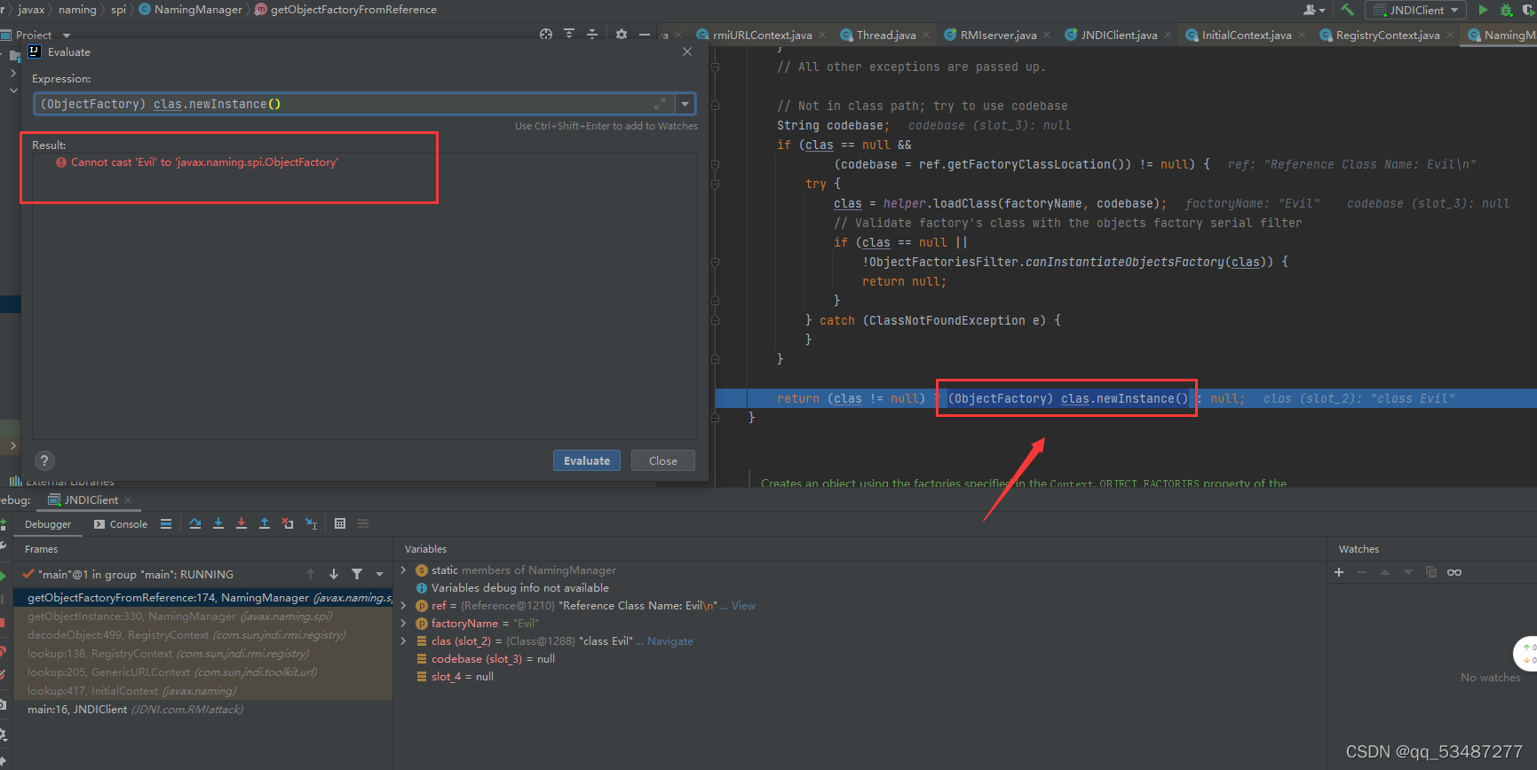Viewport: 1537px width, 770px height.
Task: Switch to the rmiURLContext.java editor tab
Action: pyautogui.click(x=761, y=35)
